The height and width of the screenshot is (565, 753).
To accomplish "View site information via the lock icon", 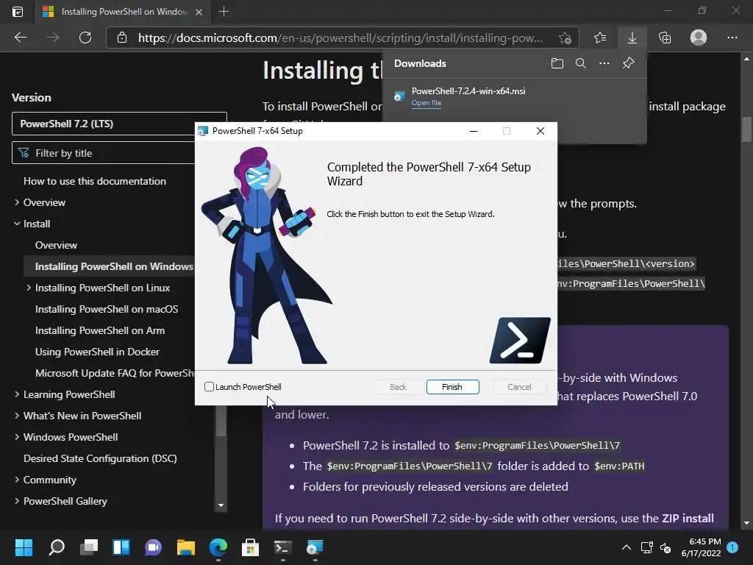I will tap(122, 38).
